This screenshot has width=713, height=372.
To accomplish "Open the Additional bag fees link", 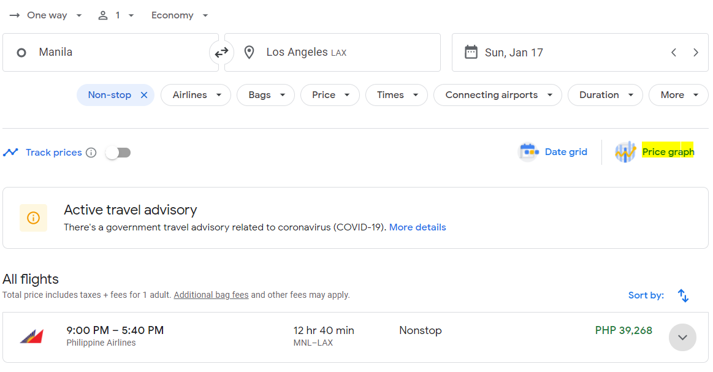I will click(211, 295).
